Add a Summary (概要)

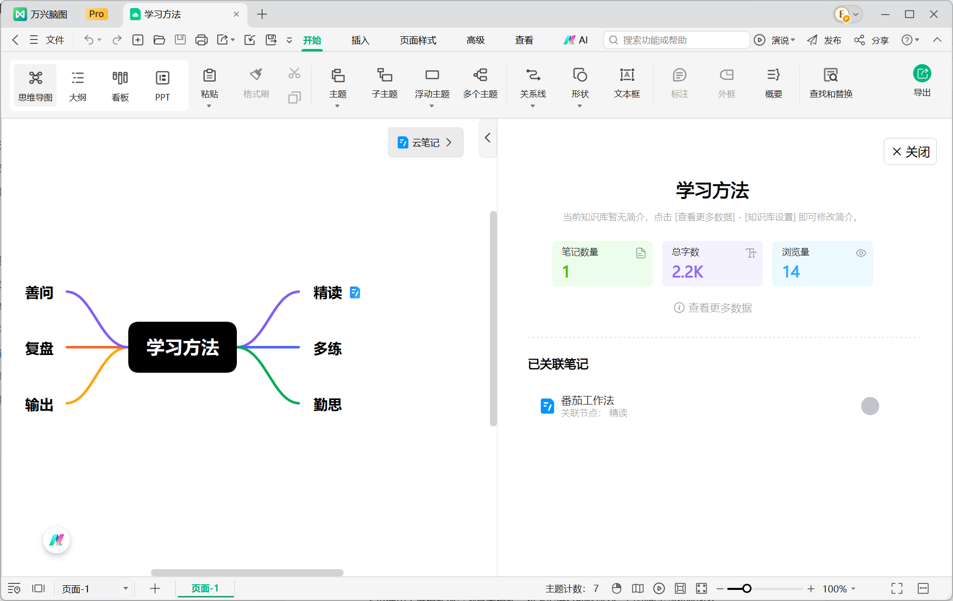773,82
